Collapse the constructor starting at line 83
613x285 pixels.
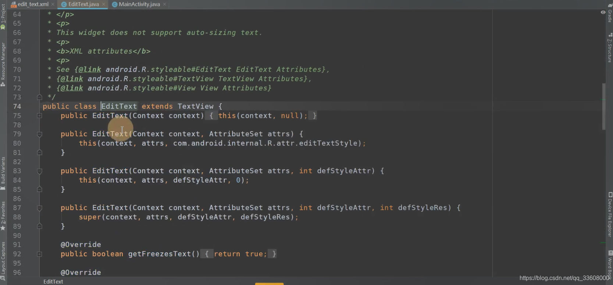[x=39, y=171]
